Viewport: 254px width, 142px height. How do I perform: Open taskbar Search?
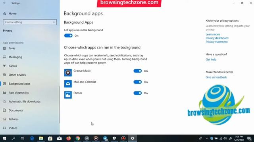13,138
